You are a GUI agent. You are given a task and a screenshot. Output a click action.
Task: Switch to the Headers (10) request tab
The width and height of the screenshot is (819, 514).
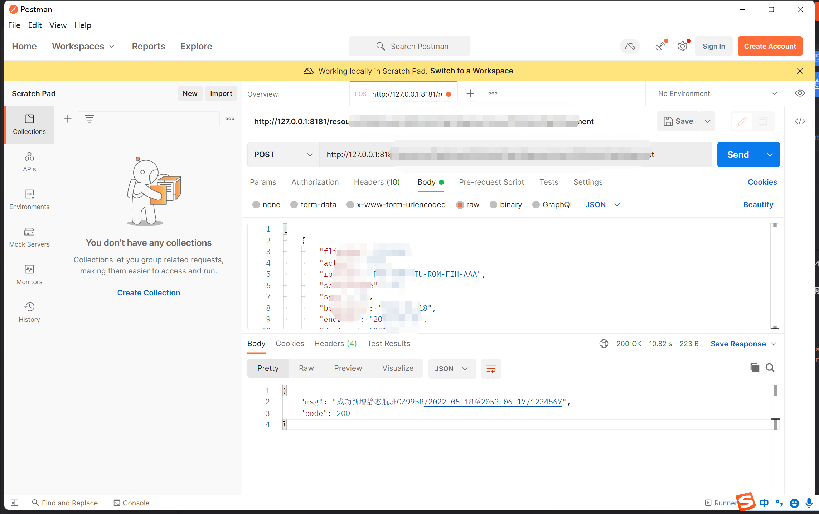click(x=377, y=182)
